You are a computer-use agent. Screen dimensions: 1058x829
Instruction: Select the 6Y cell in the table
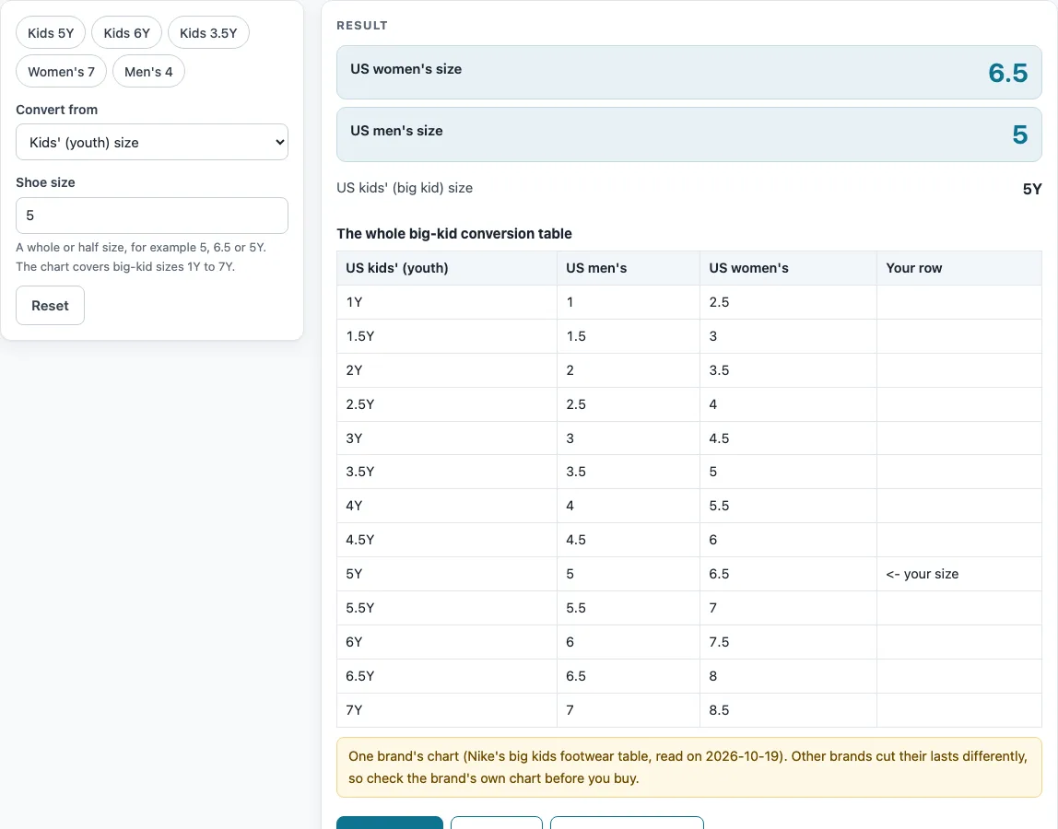(447, 642)
